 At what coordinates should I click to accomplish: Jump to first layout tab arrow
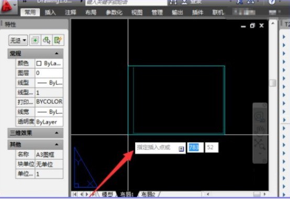[x=75, y=194]
